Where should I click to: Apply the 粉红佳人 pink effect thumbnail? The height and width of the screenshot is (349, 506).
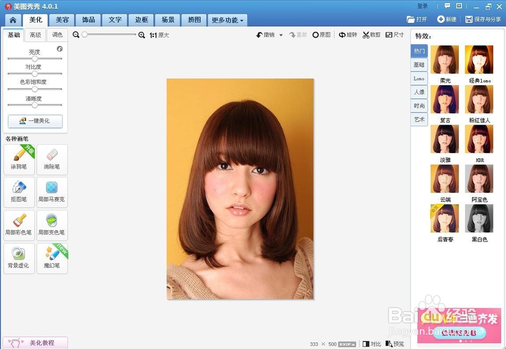coord(479,99)
